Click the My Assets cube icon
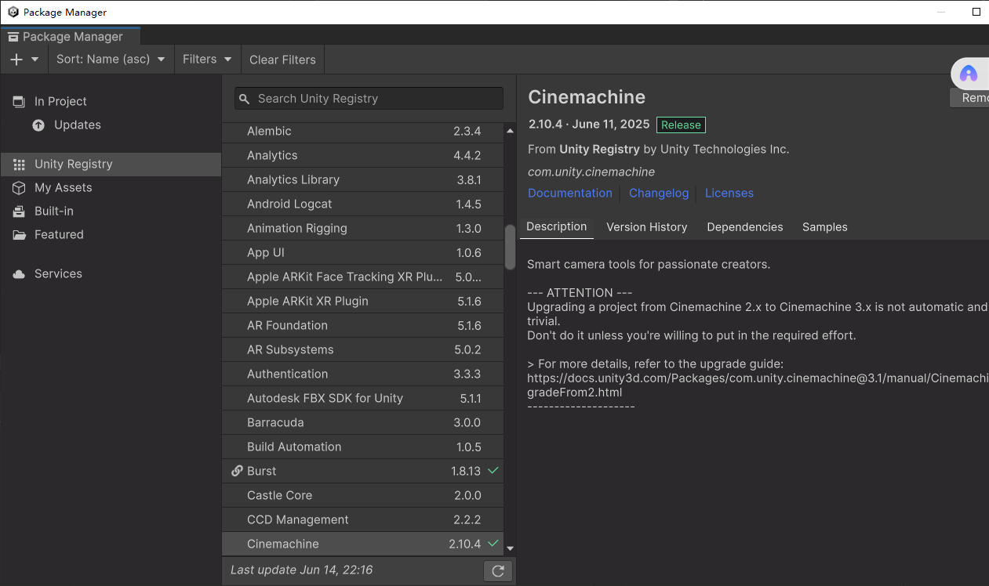 click(x=19, y=187)
